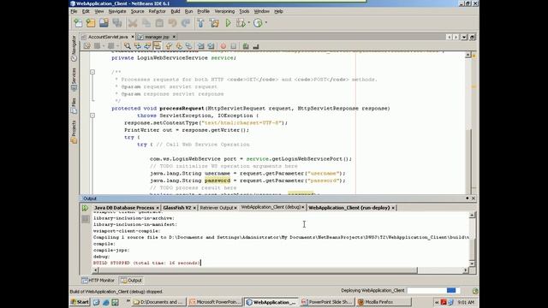Open the Navigate menu
The width and height of the screenshot is (548, 308).
(117, 11)
